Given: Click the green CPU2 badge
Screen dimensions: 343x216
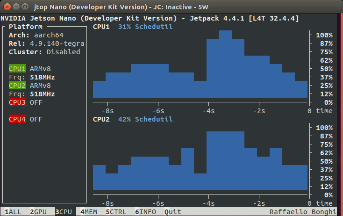Looking at the screenshot, I should 17,86.
